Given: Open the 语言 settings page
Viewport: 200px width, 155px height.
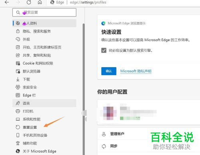Looking at the screenshot, I should [44, 103].
